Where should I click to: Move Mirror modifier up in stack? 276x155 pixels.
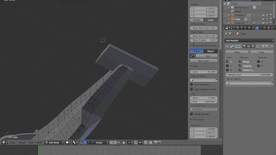coord(263,46)
